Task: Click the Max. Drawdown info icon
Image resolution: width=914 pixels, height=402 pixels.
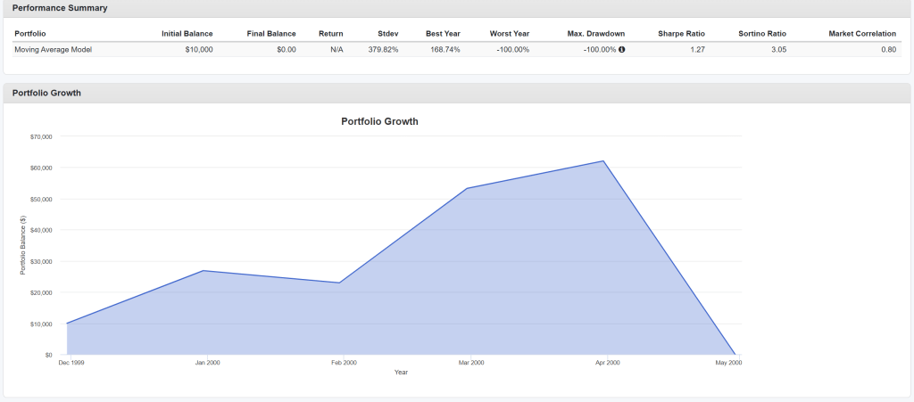Action: 622,50
